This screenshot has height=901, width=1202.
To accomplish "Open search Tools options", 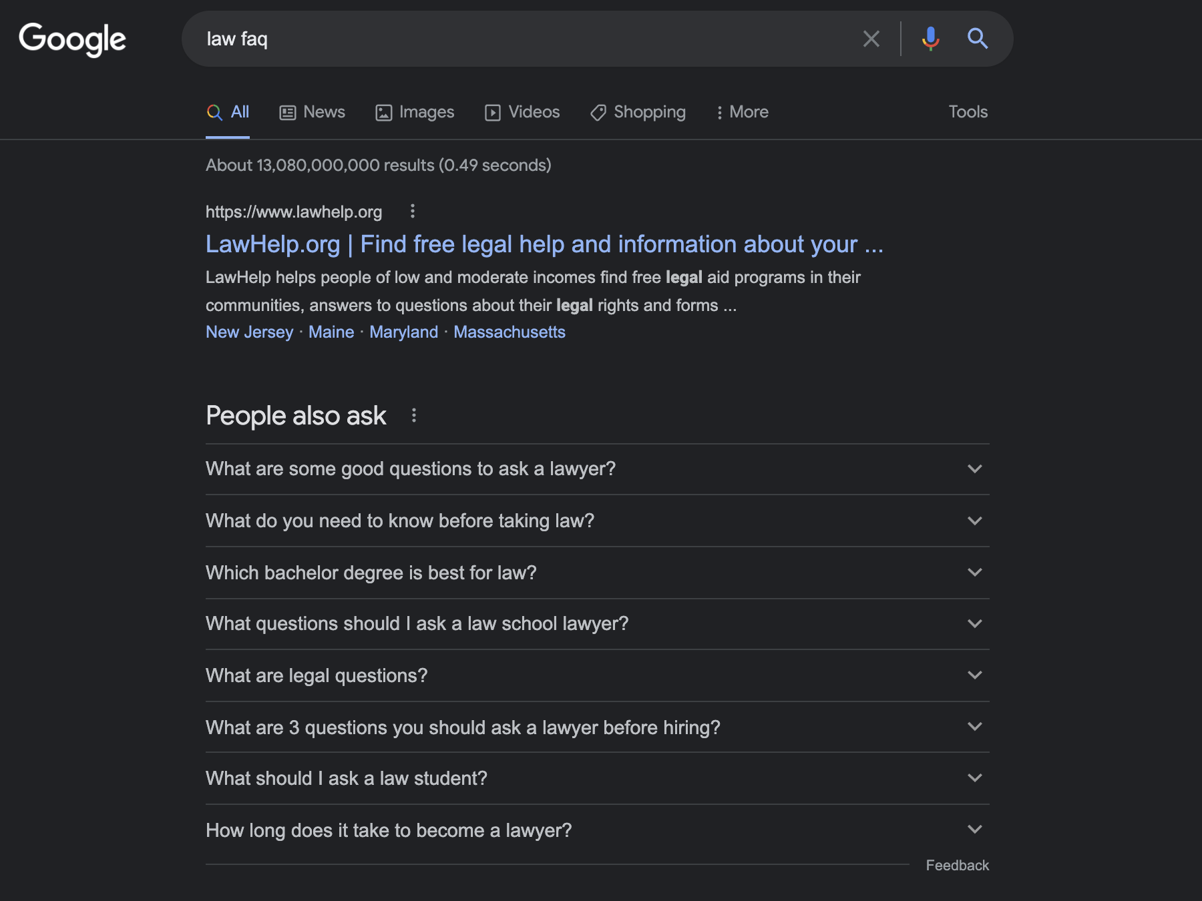I will [968, 112].
